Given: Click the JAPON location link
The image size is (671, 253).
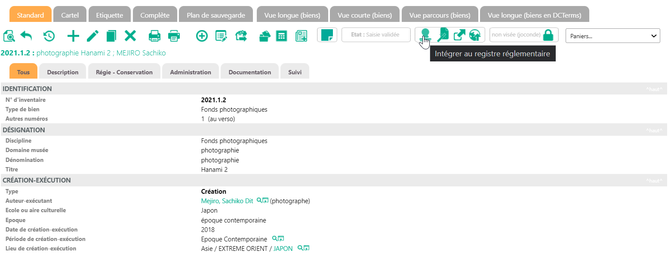Looking at the screenshot, I should [283, 249].
